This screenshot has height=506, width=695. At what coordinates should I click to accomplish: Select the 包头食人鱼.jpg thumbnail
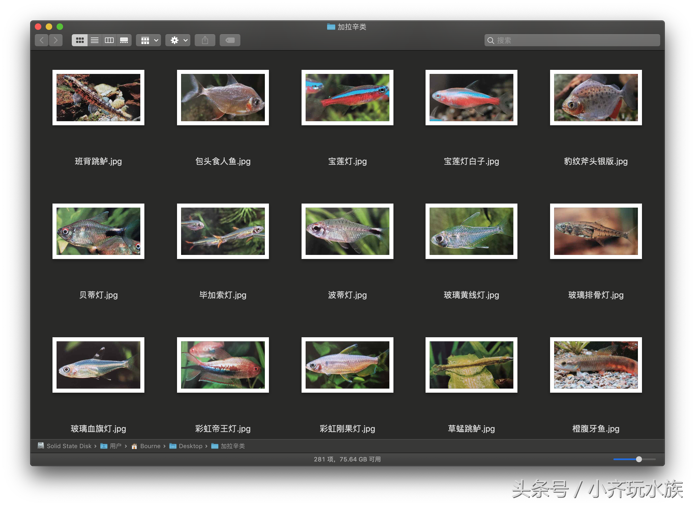pos(223,97)
